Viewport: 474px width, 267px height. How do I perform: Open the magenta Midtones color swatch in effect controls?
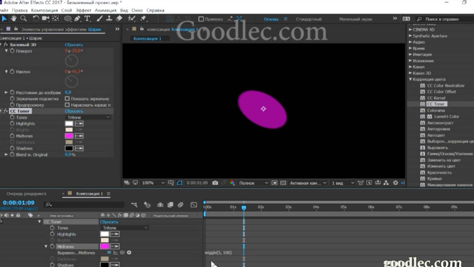(69, 136)
